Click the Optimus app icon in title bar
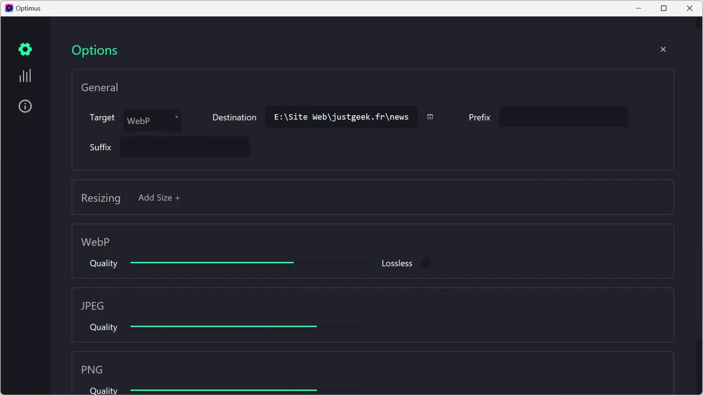The height and width of the screenshot is (395, 703). (x=9, y=8)
